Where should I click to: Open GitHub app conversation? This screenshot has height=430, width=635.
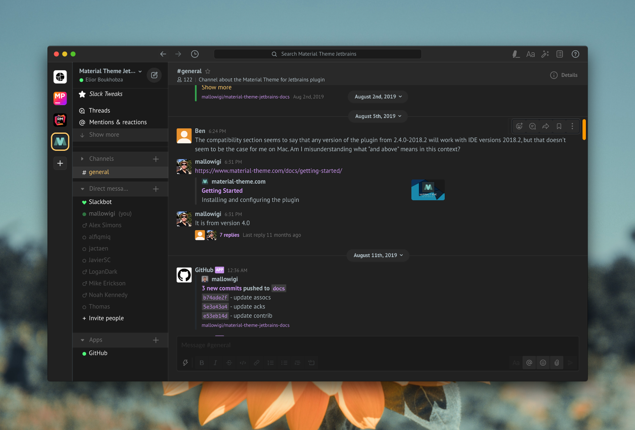(x=120, y=353)
